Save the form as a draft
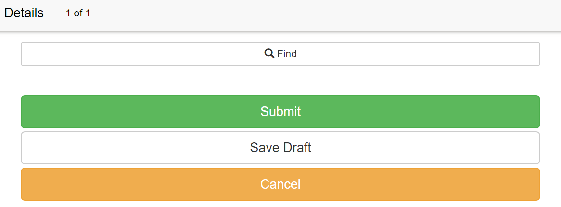This screenshot has width=561, height=207. coord(280,148)
